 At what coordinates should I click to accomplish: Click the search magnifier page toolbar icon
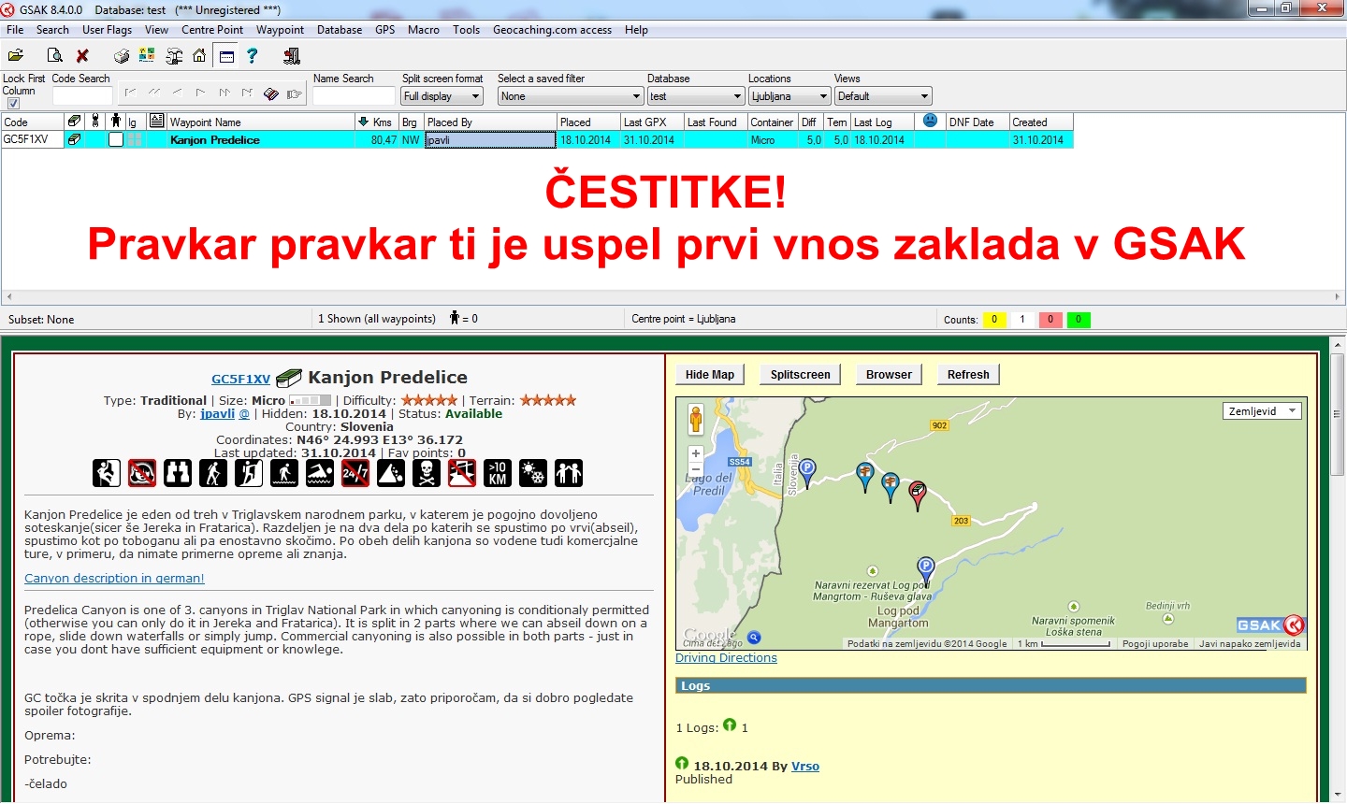point(54,55)
